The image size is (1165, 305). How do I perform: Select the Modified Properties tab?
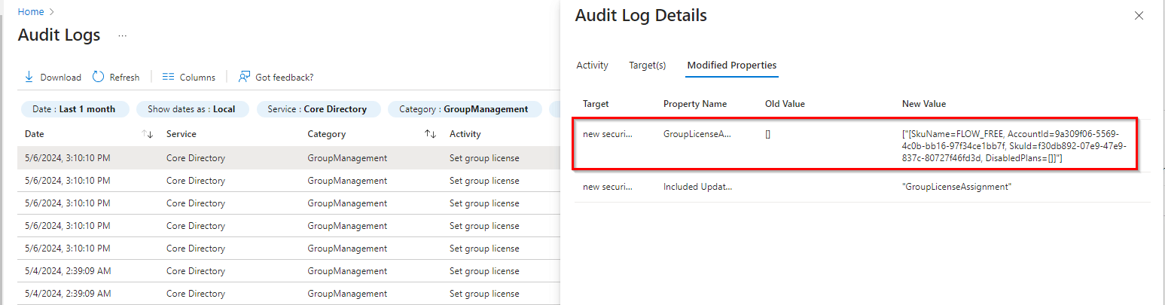click(x=731, y=66)
